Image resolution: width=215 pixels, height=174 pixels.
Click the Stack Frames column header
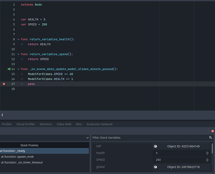44,145
